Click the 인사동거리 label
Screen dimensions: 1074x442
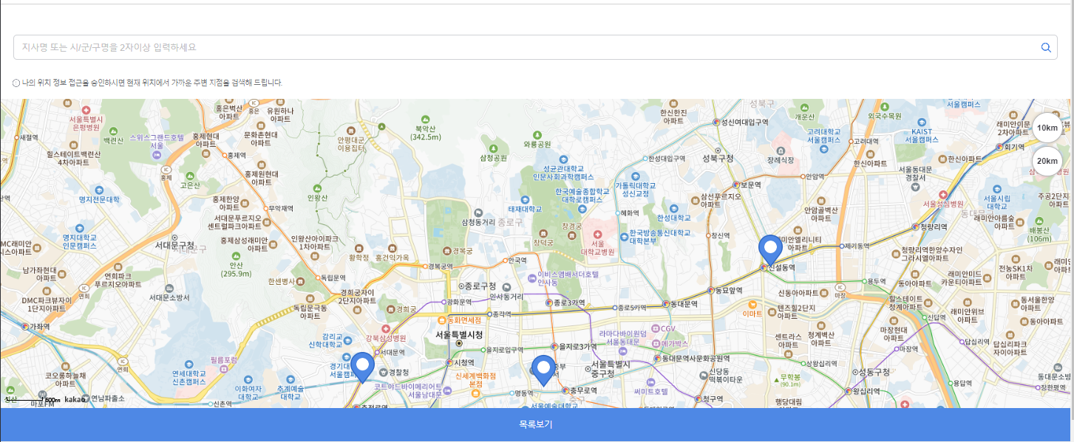[x=506, y=296]
